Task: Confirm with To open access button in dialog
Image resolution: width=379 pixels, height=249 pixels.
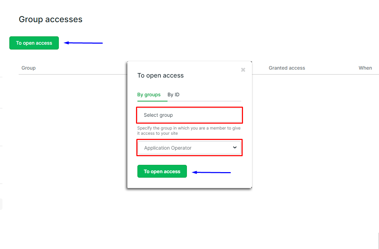Action: point(162,171)
